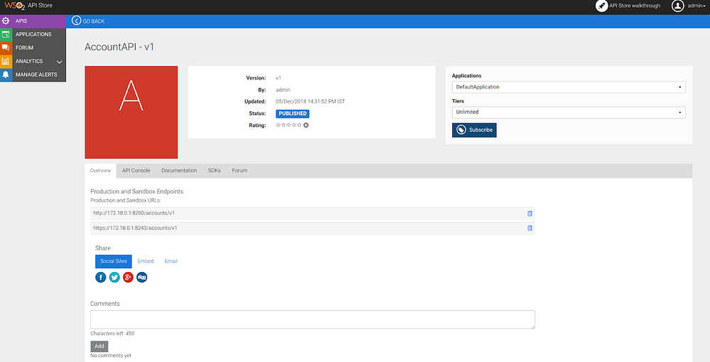
Task: Click the admin user avatar icon
Action: click(x=677, y=6)
